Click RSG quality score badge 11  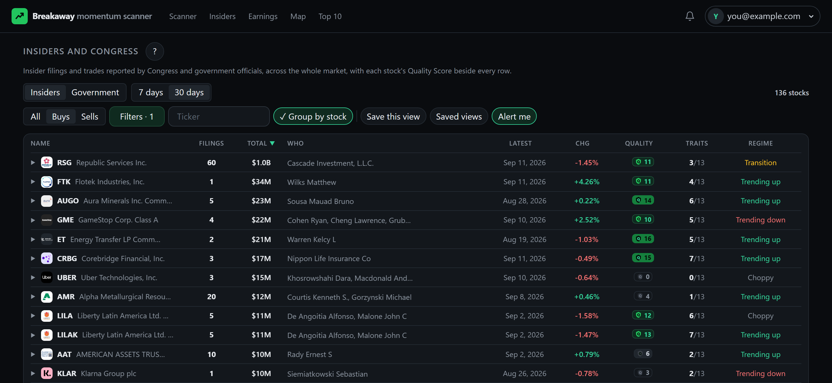pyautogui.click(x=643, y=162)
